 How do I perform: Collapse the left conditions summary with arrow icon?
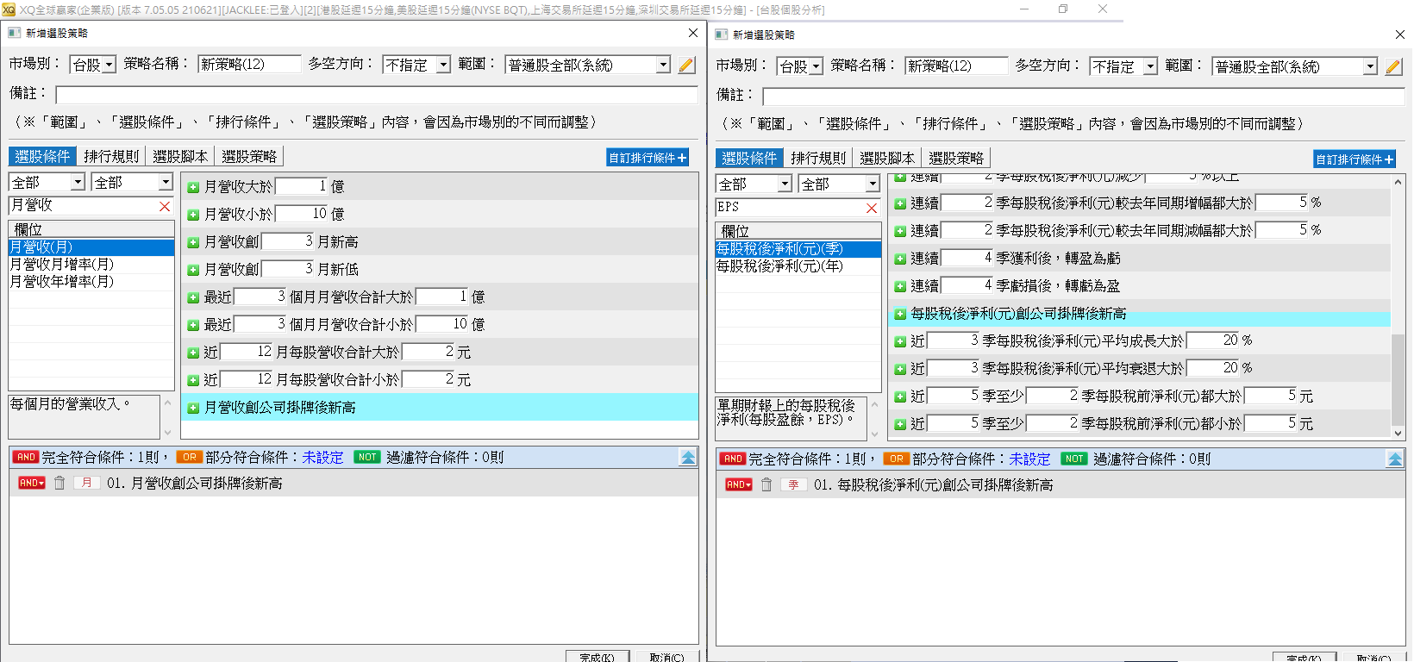click(687, 458)
